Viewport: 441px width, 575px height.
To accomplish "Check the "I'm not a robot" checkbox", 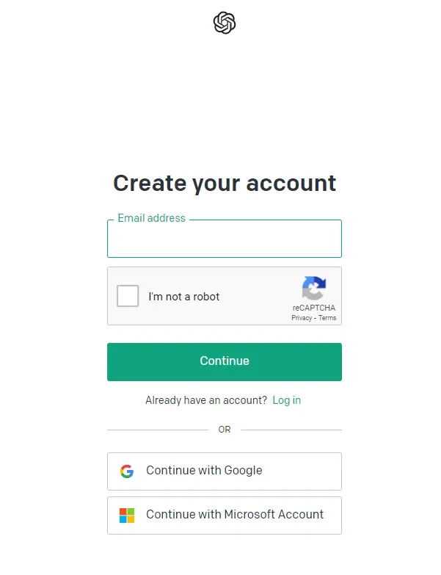I will (128, 296).
